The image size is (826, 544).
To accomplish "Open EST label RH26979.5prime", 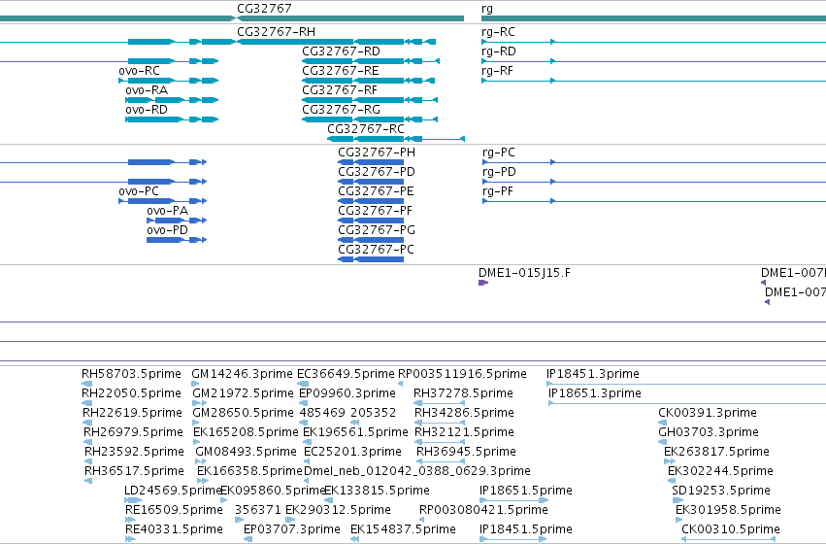I will pos(133,432).
